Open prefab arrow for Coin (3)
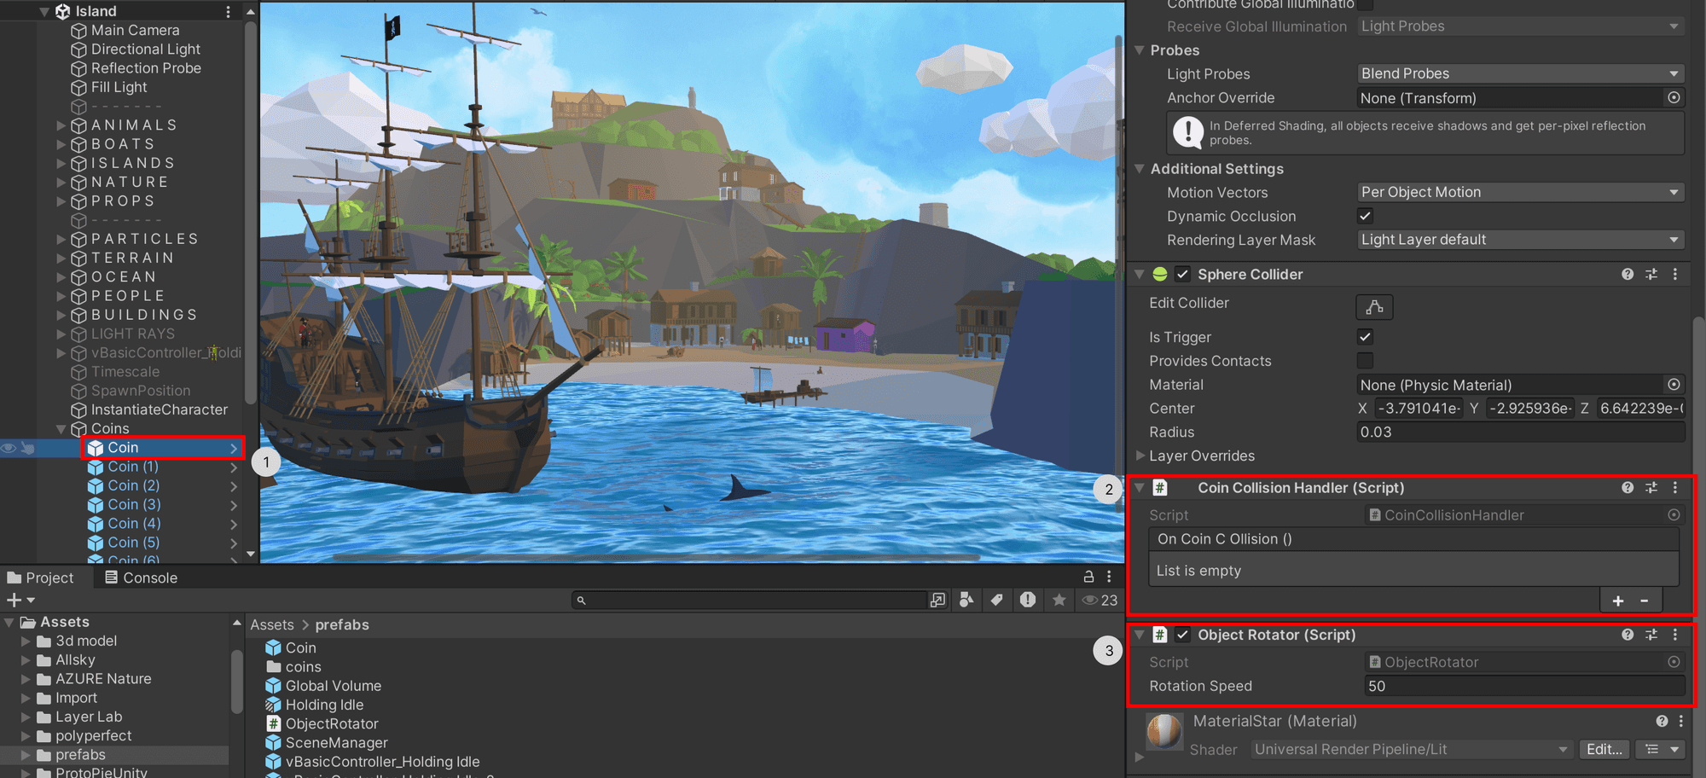 [234, 505]
